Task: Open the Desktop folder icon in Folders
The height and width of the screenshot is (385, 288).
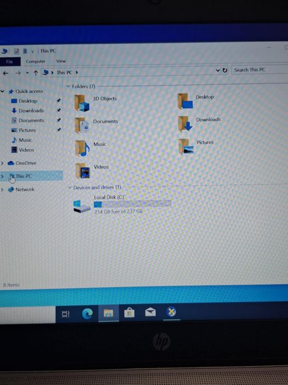Action: [185, 101]
